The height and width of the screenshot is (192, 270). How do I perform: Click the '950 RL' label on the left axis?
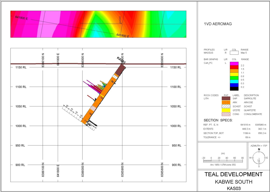(20, 145)
